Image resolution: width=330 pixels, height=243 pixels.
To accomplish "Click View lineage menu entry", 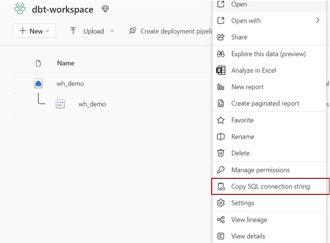I will point(249,219).
